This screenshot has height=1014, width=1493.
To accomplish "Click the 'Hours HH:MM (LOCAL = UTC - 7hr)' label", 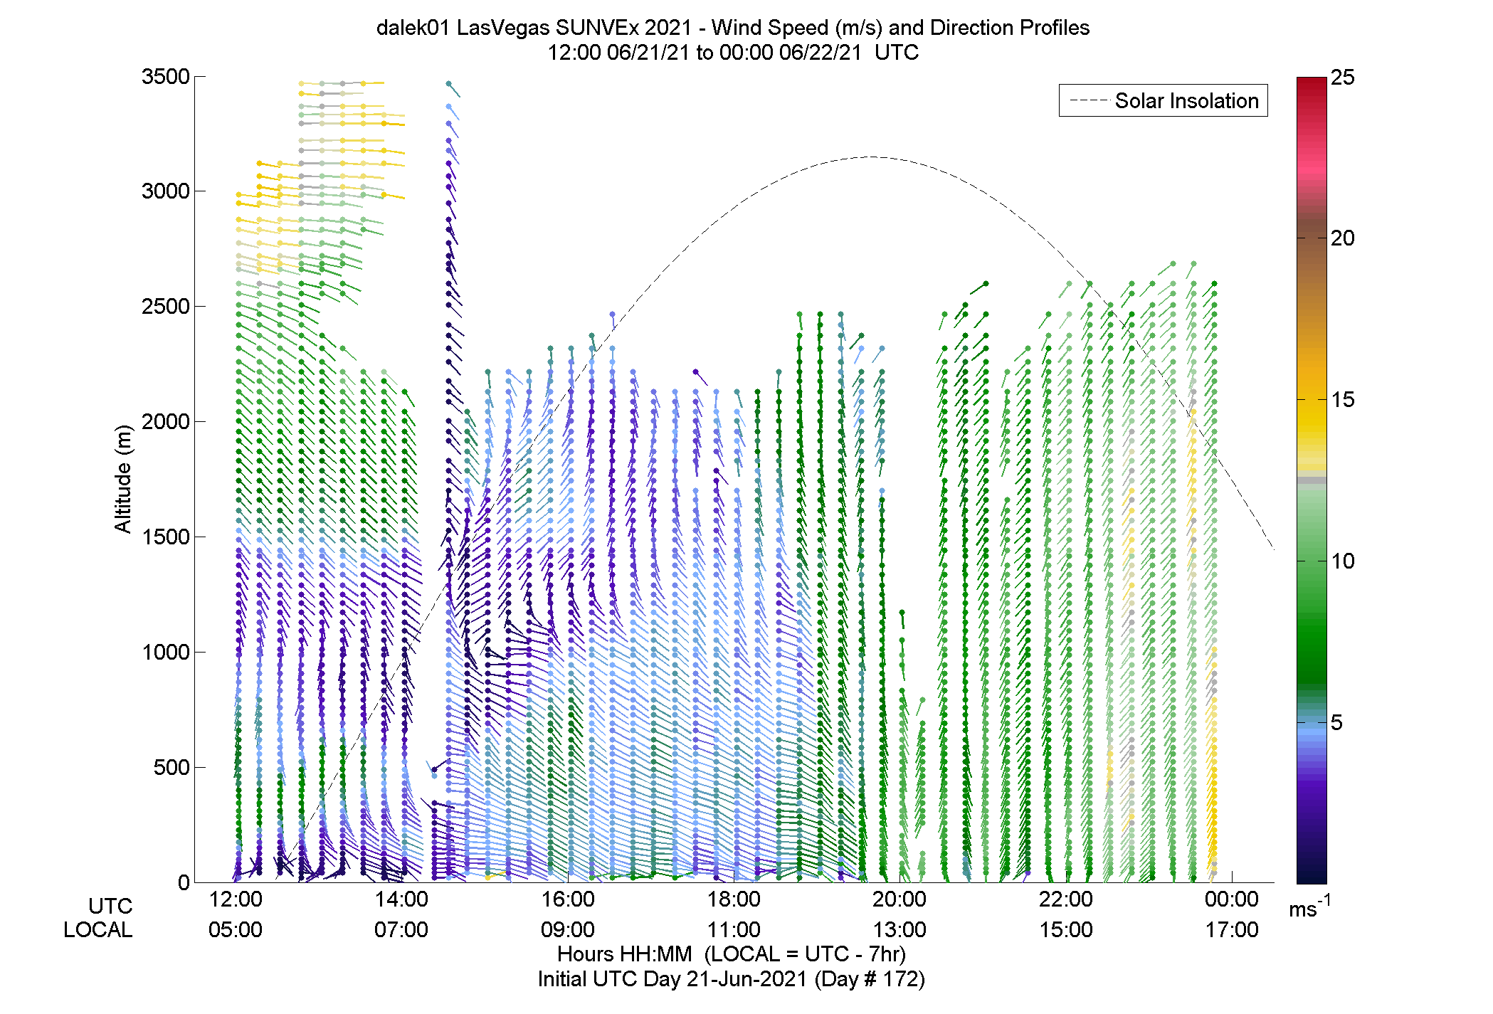I will (732, 954).
